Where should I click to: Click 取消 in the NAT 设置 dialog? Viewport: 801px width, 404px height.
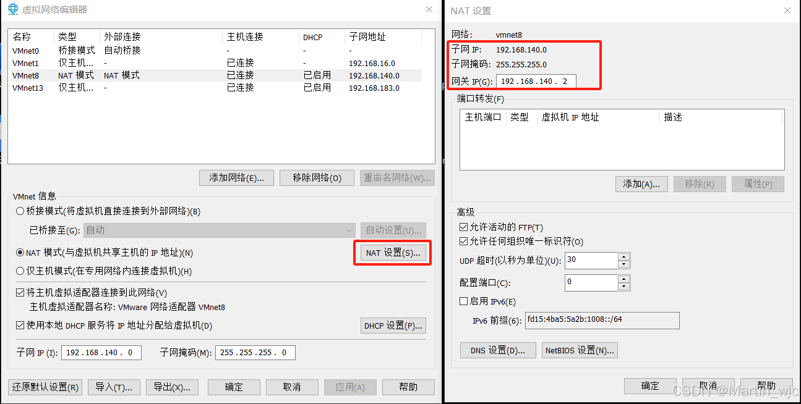[x=708, y=385]
